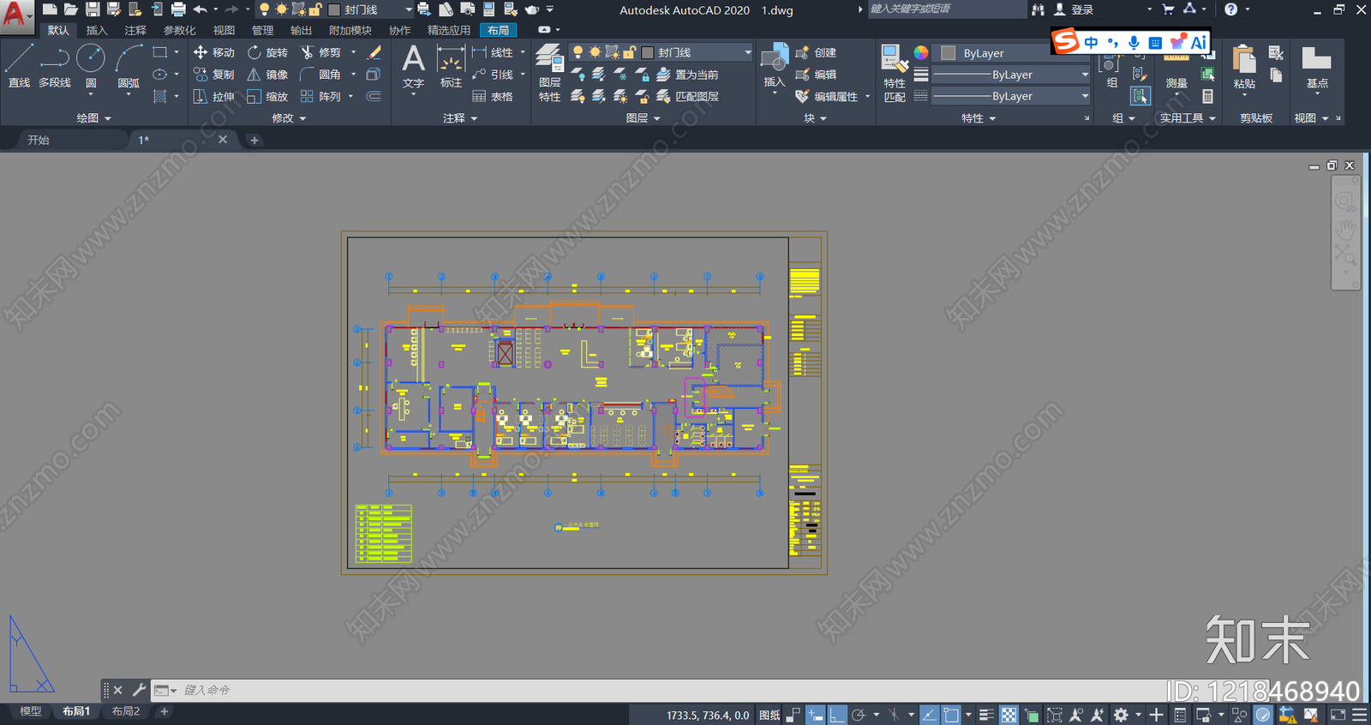Switch to the 插入 ribbon tab
The height and width of the screenshot is (725, 1371).
click(97, 30)
